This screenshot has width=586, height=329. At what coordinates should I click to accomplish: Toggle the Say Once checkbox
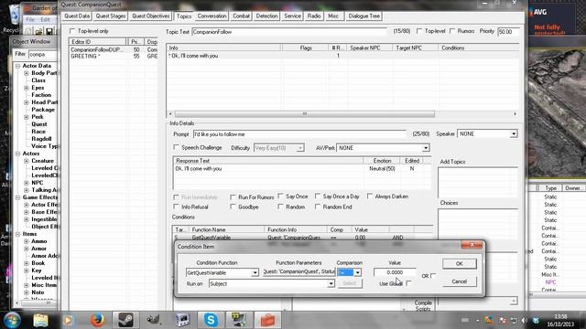pyautogui.click(x=281, y=196)
